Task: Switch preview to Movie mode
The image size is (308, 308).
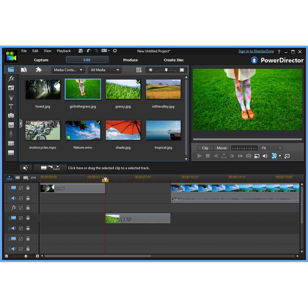Action: point(222,148)
